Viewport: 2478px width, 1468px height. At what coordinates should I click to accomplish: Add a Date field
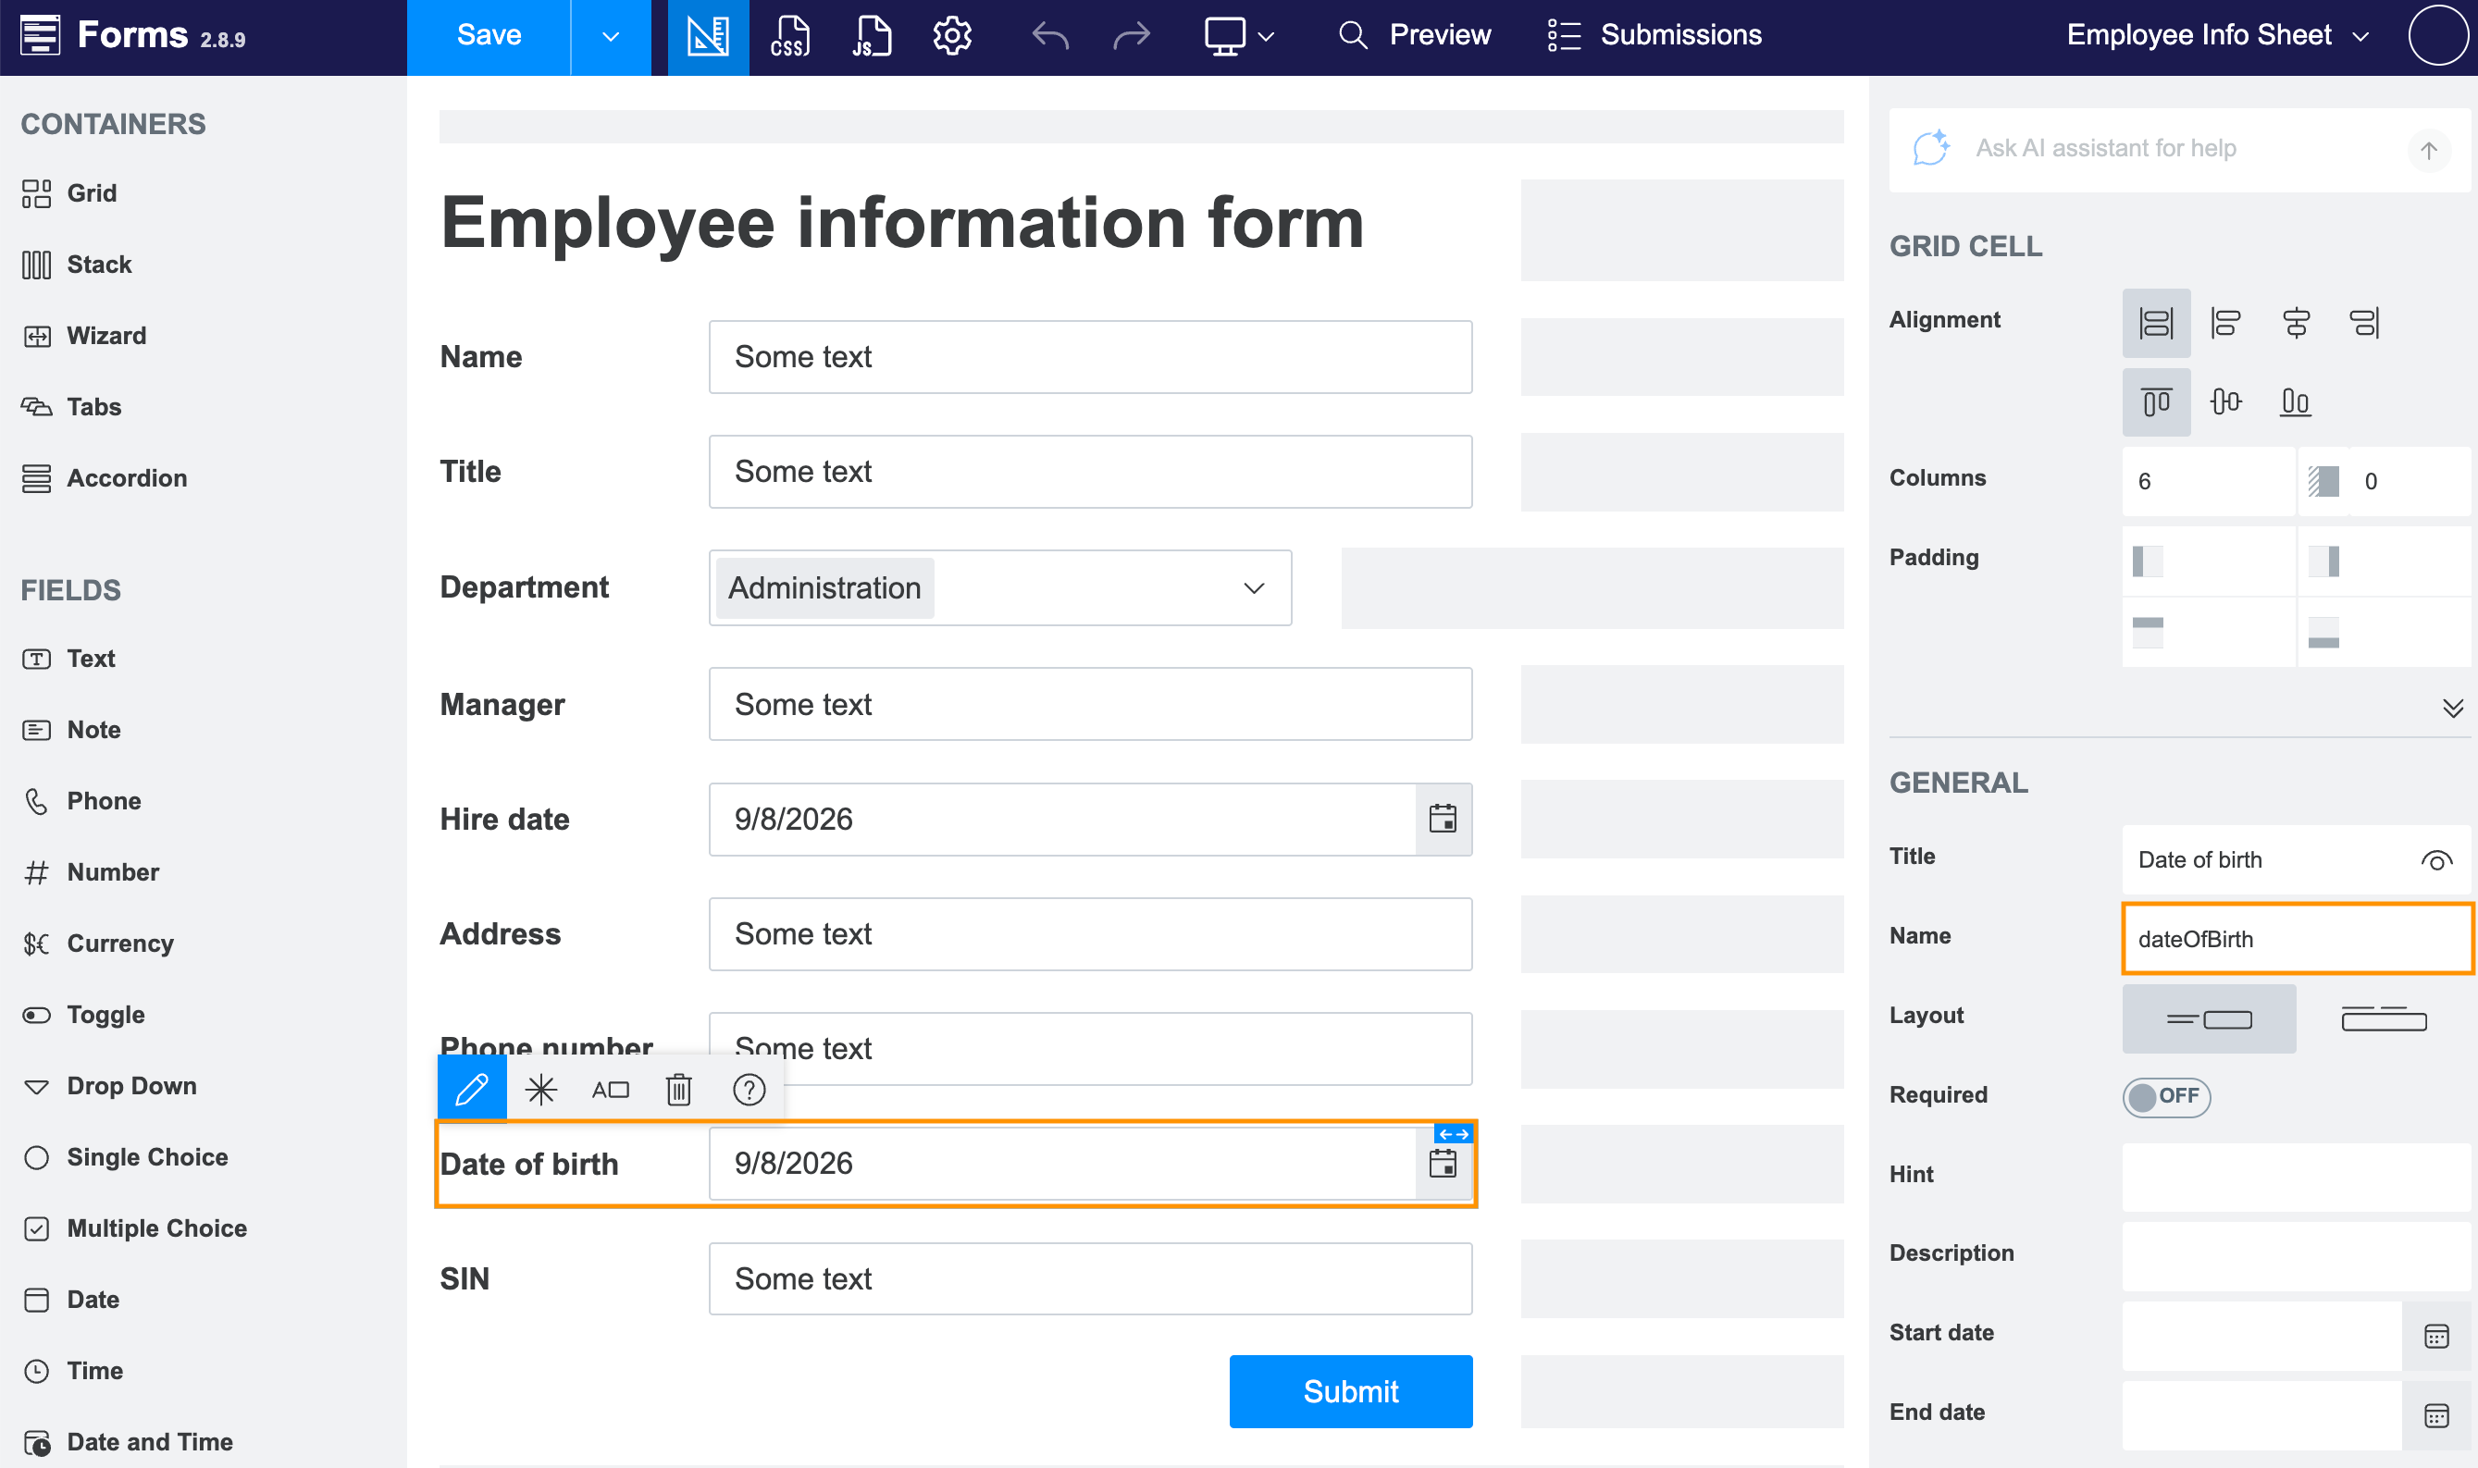click(70, 1300)
